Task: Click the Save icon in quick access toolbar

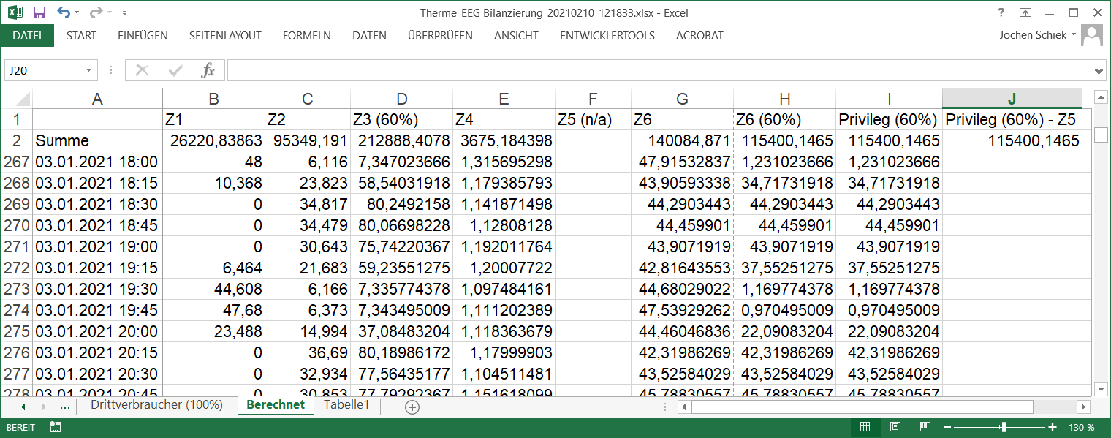Action: click(39, 12)
